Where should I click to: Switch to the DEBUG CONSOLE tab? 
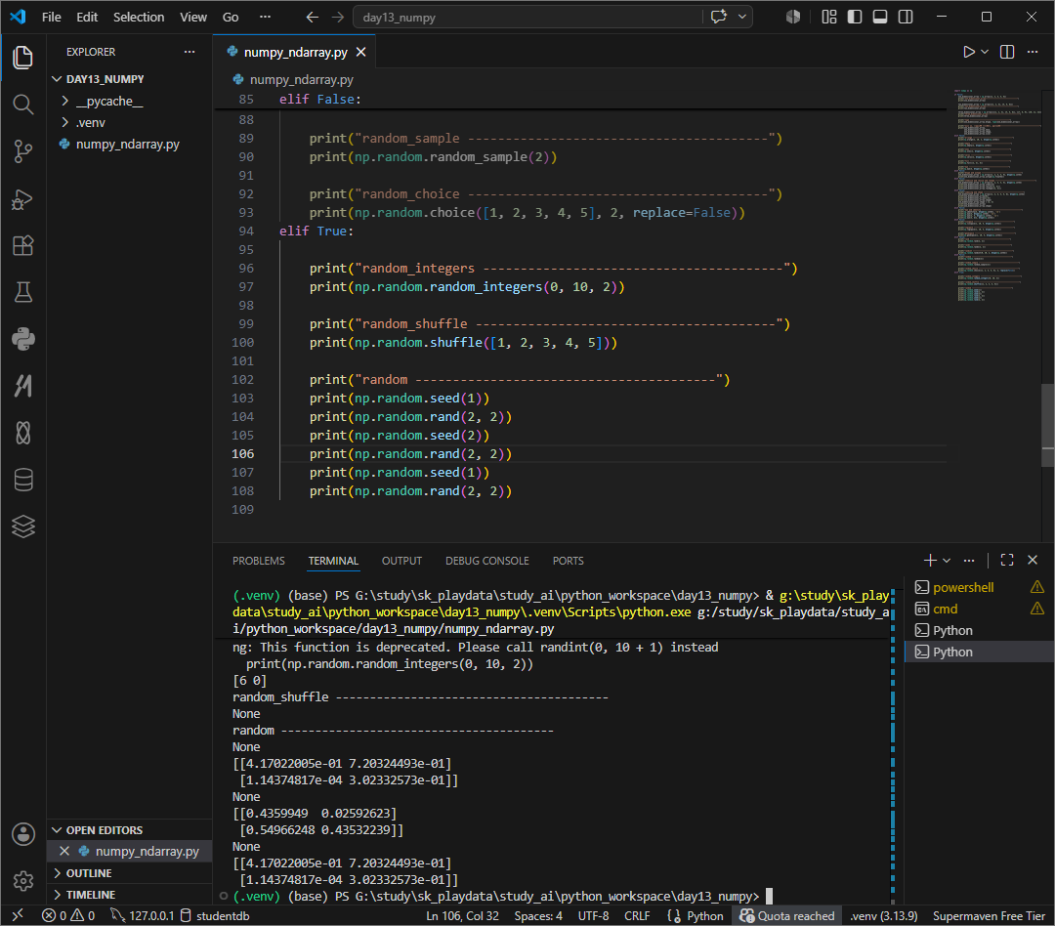[x=487, y=561]
